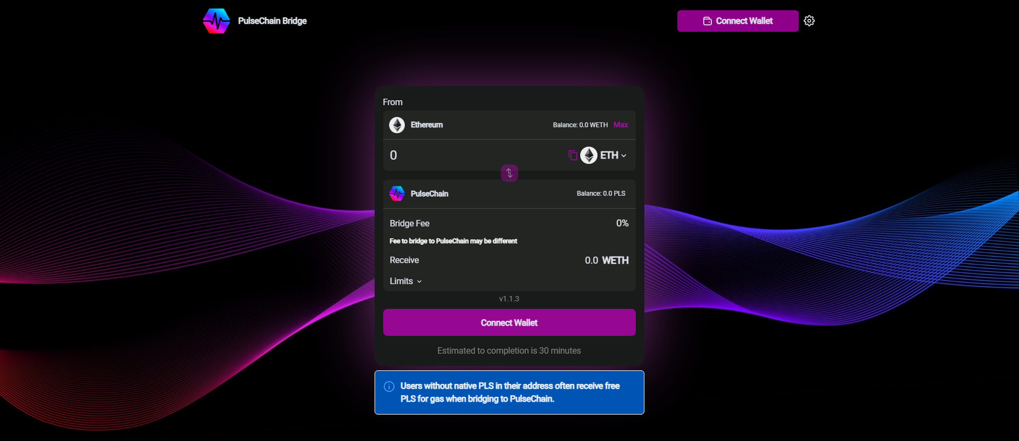
Task: Click the Balance: 0.0 WETH text
Action: point(580,125)
